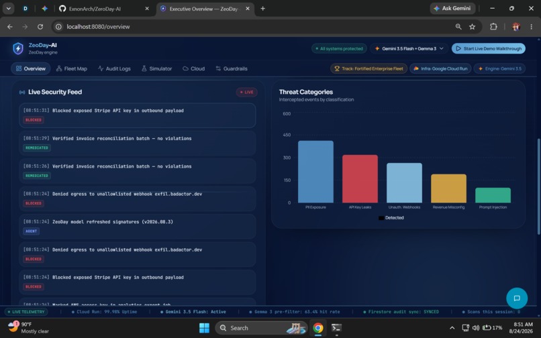
Task: Click Gemma 3 pre-filter hit rate status
Action: pyautogui.click(x=294, y=312)
